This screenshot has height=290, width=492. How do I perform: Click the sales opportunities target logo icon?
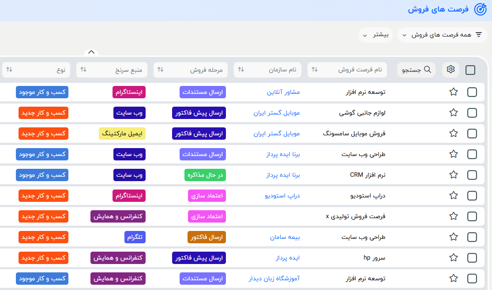(x=480, y=10)
